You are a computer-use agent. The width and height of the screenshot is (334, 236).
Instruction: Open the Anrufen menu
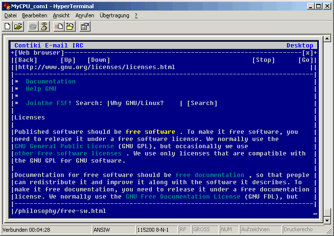pyautogui.click(x=85, y=15)
